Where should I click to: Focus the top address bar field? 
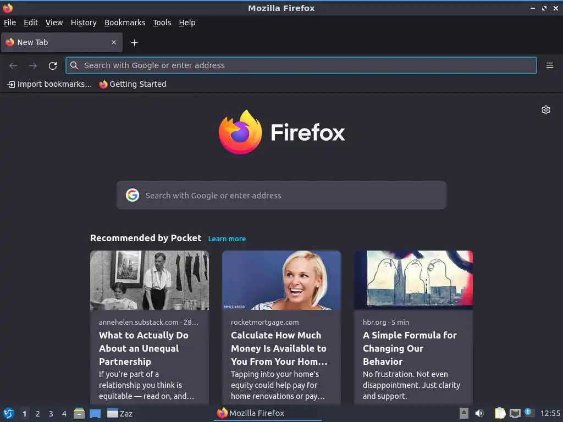pyautogui.click(x=301, y=65)
